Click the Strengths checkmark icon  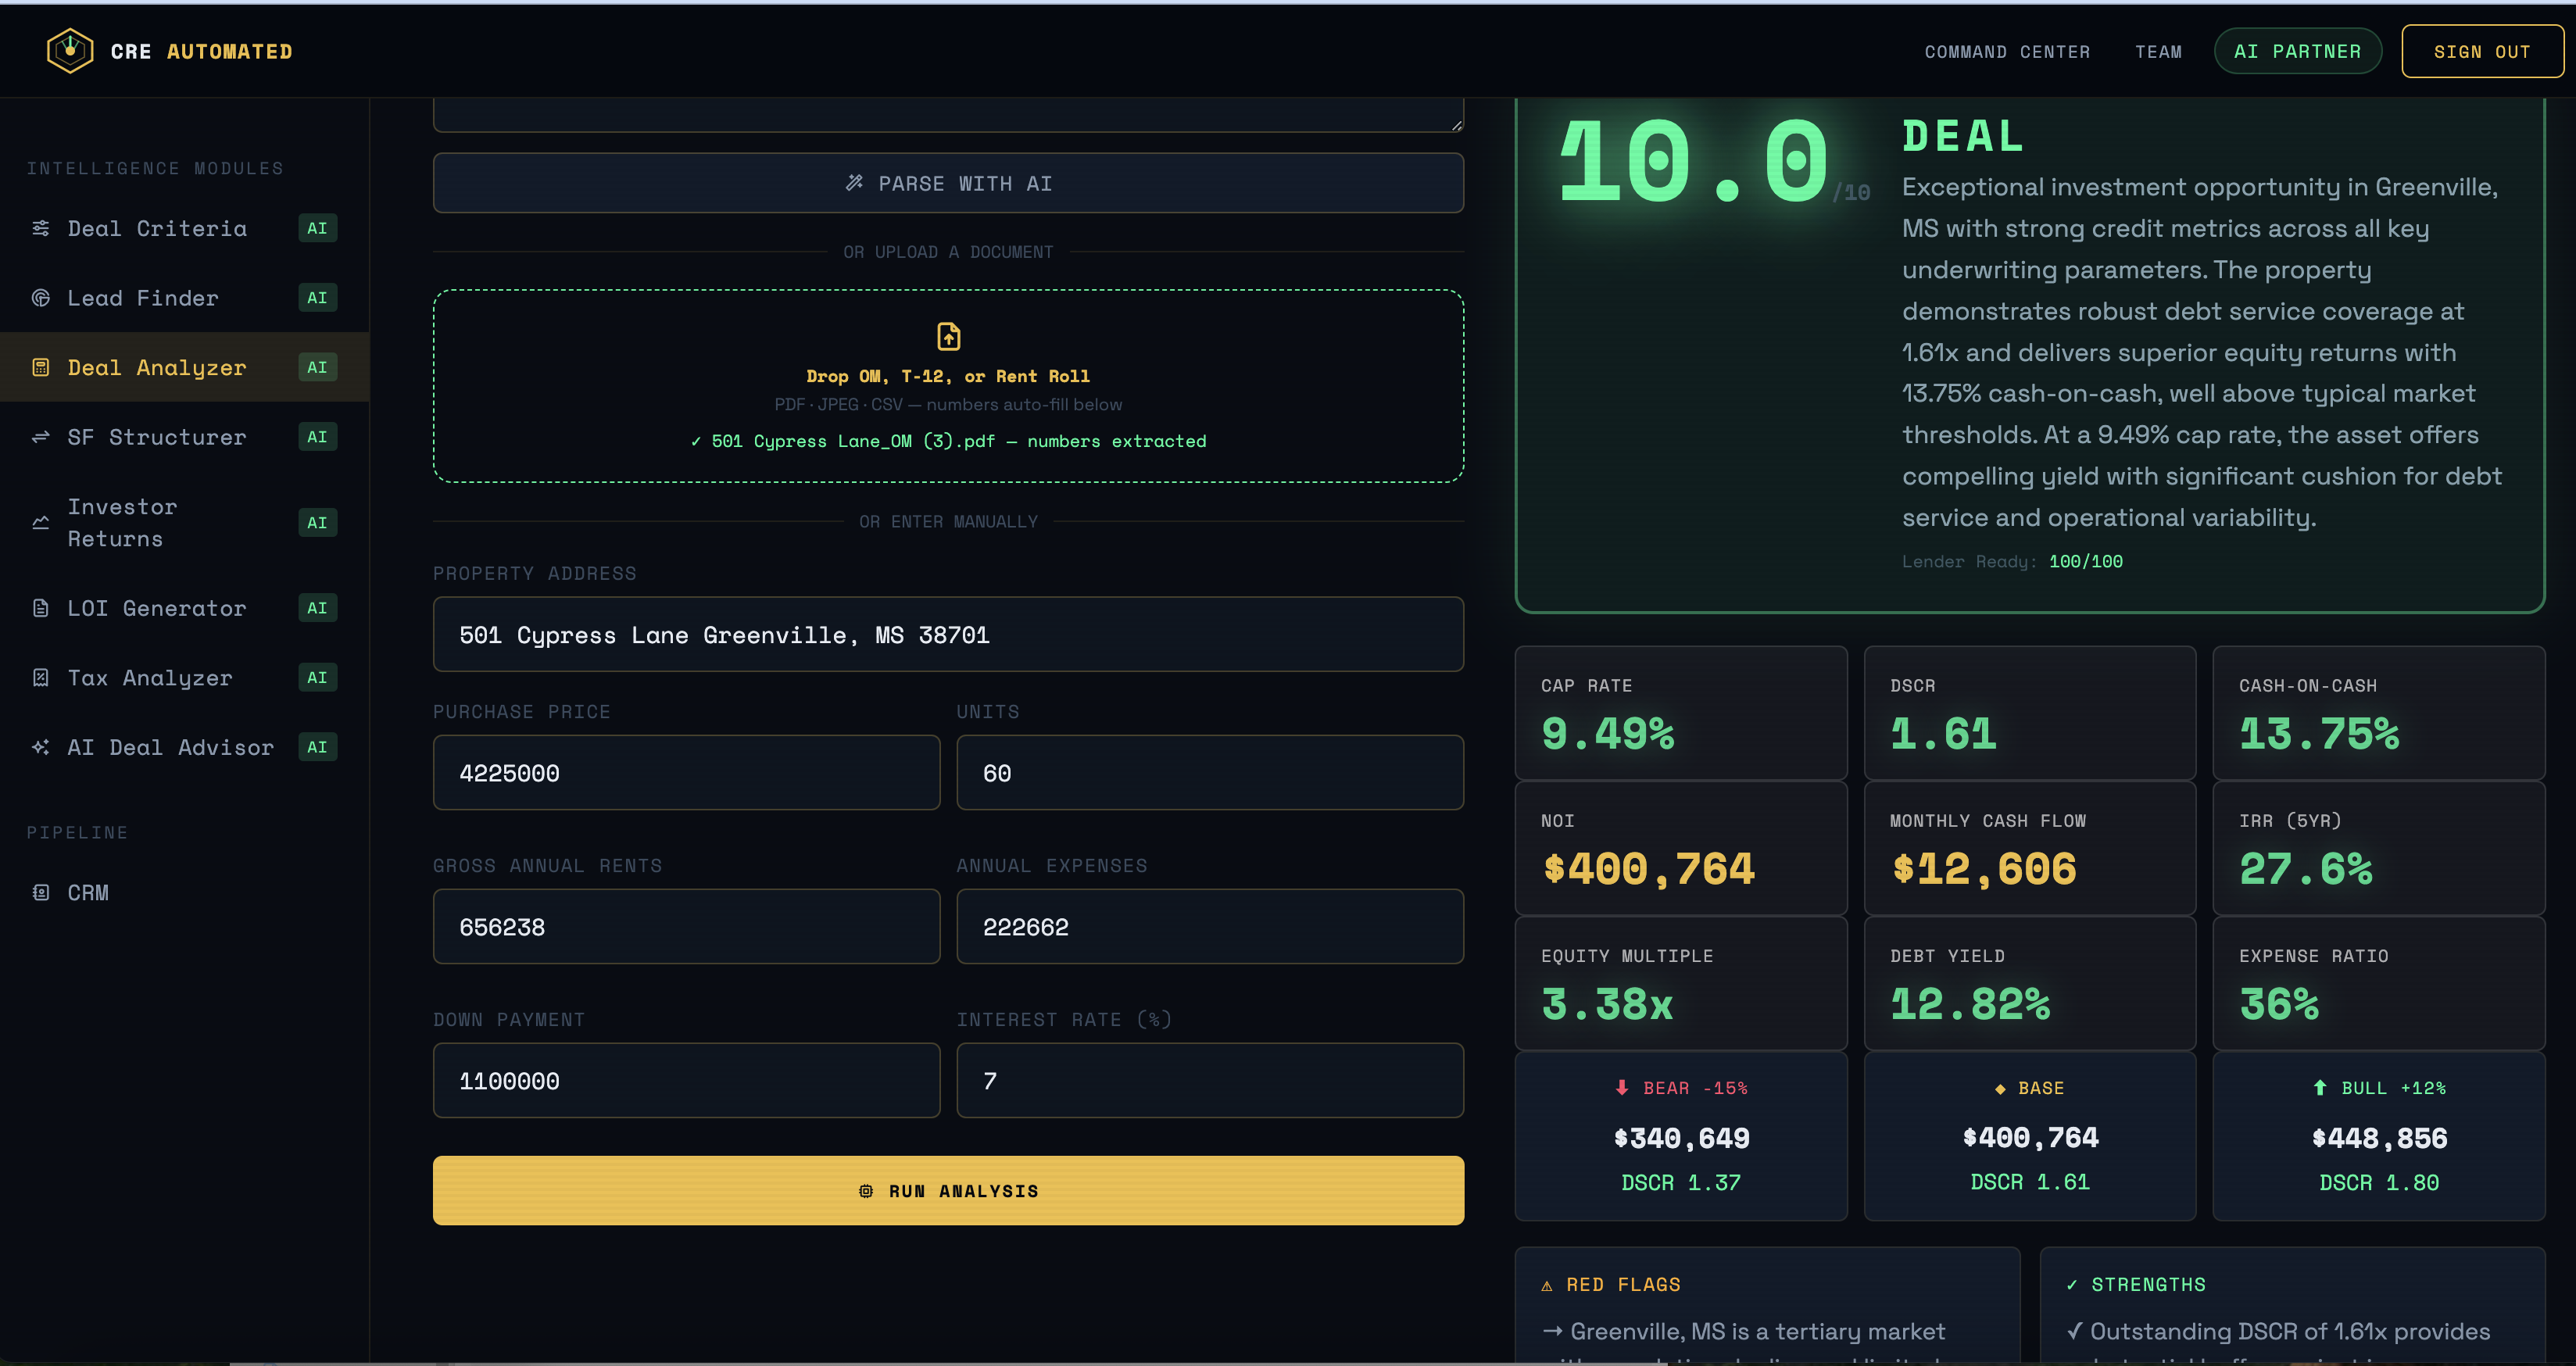tap(2072, 1285)
